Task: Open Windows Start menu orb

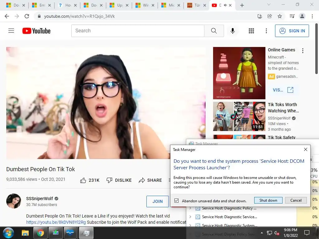Action: click(8, 233)
